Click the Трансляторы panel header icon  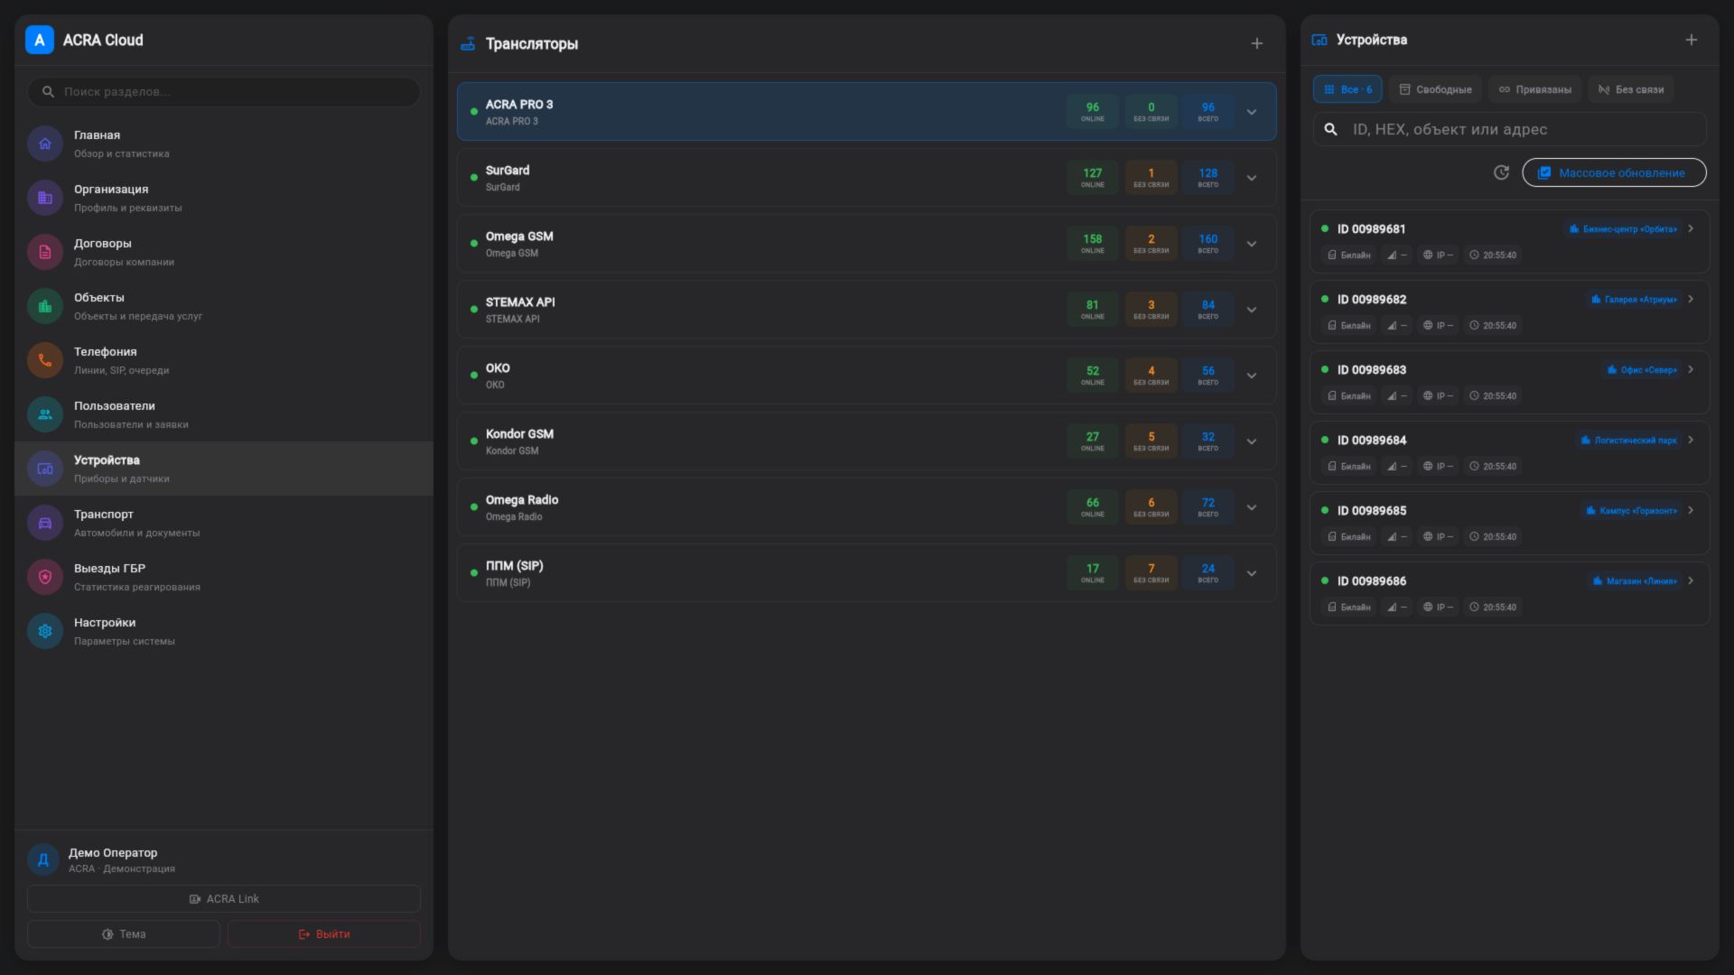pyautogui.click(x=468, y=43)
